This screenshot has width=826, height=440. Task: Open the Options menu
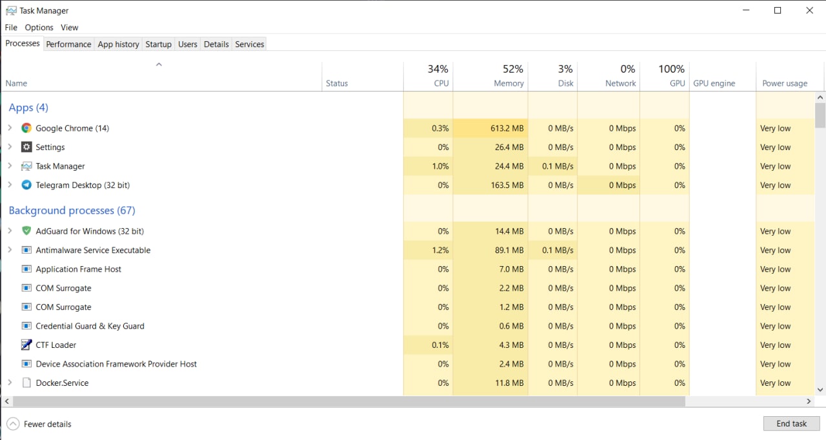39,28
